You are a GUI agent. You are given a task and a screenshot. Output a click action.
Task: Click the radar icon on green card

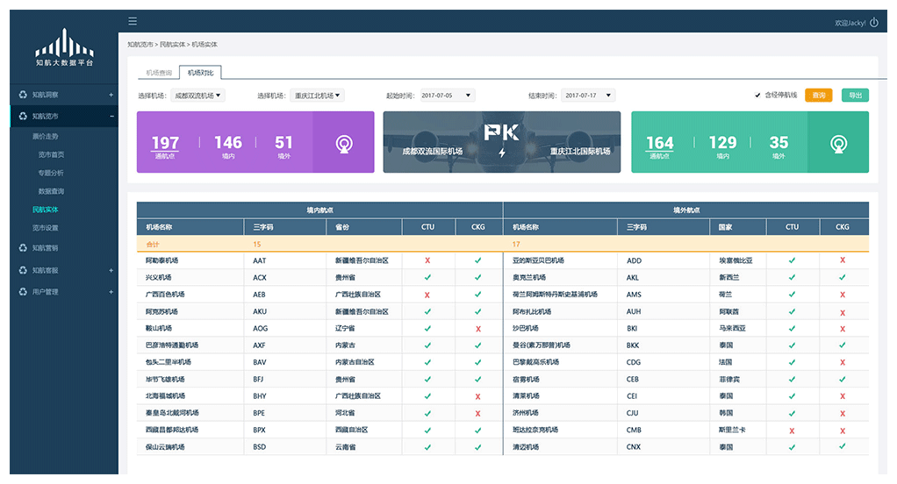838,143
